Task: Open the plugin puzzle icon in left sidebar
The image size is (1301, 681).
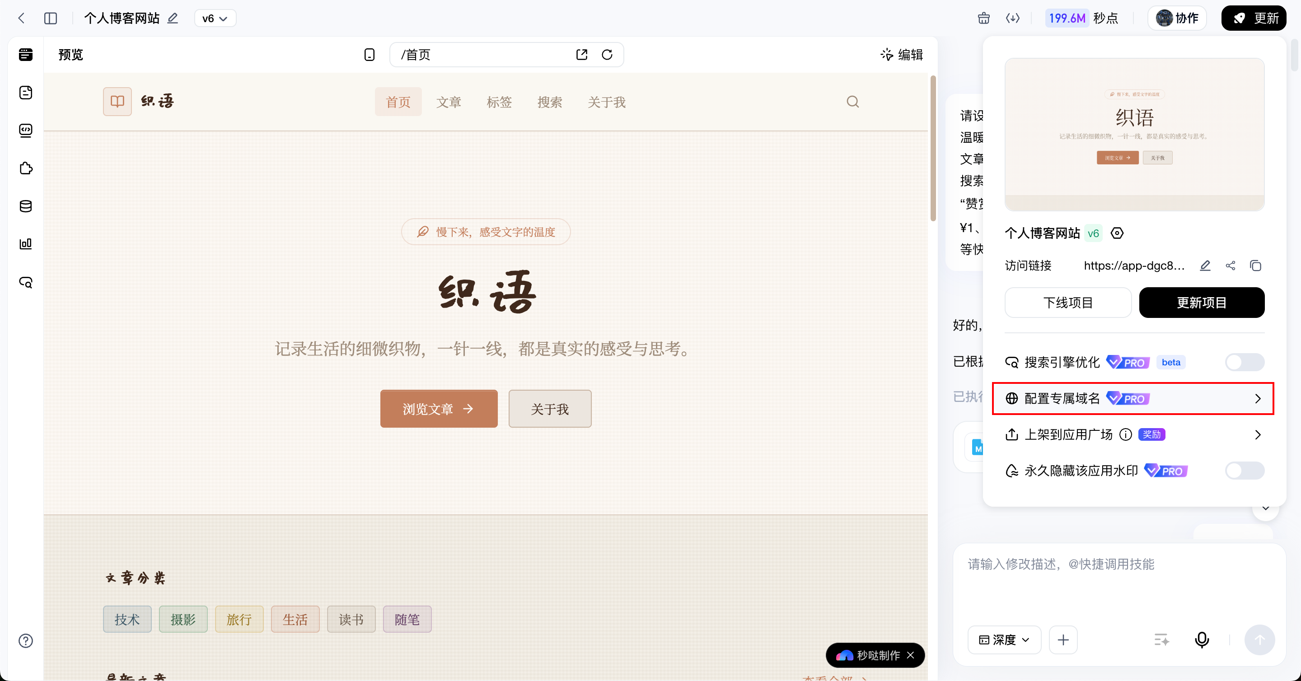Action: [x=26, y=168]
